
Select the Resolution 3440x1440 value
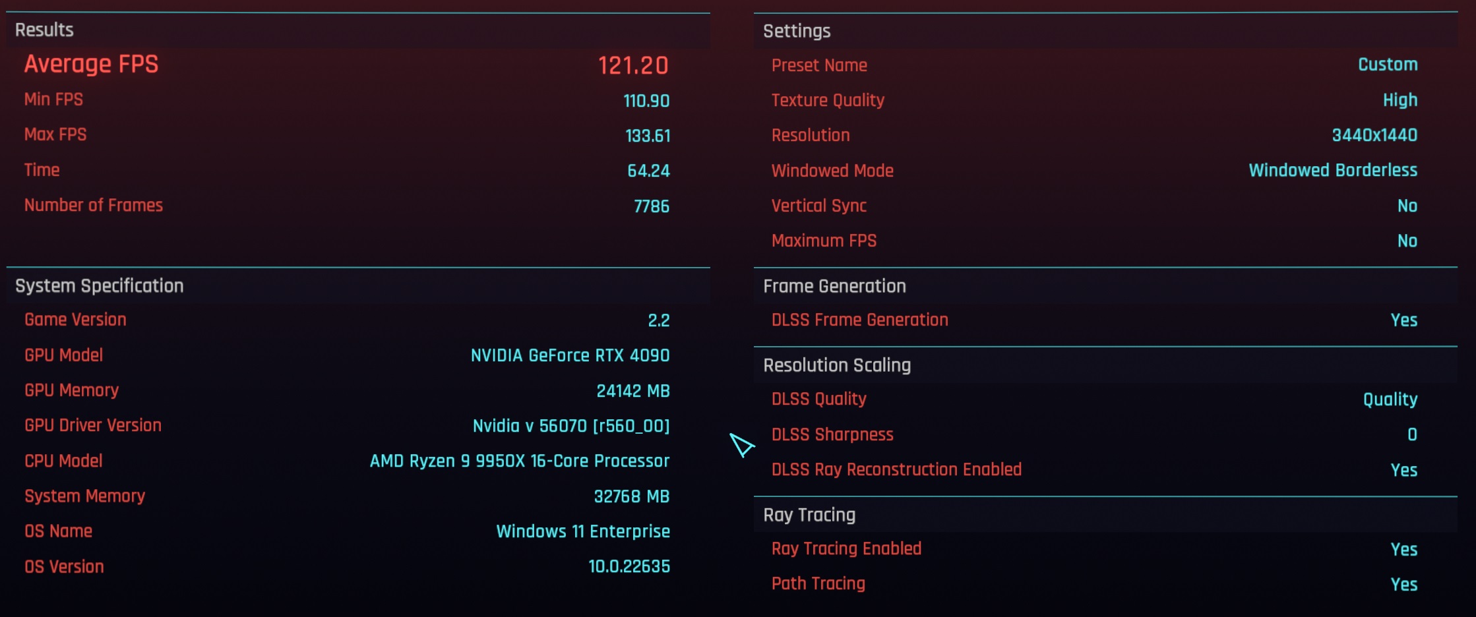coord(1374,135)
